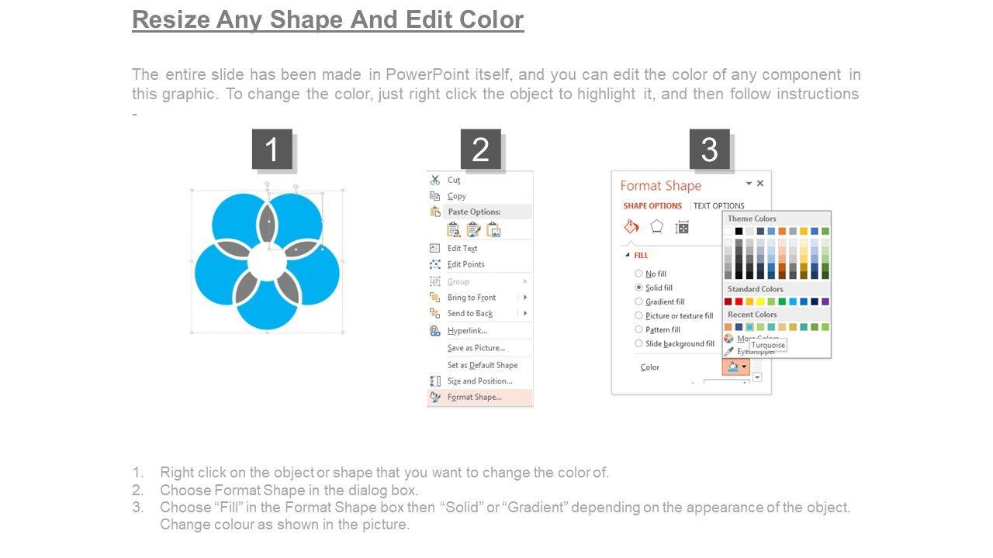The height and width of the screenshot is (558, 993).
Task: Click the Cut scissors icon
Action: [434, 180]
